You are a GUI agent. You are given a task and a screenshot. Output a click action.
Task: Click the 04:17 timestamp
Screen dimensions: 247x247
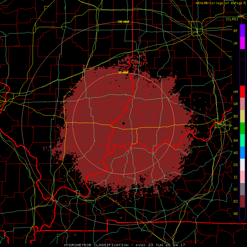pos(179,245)
